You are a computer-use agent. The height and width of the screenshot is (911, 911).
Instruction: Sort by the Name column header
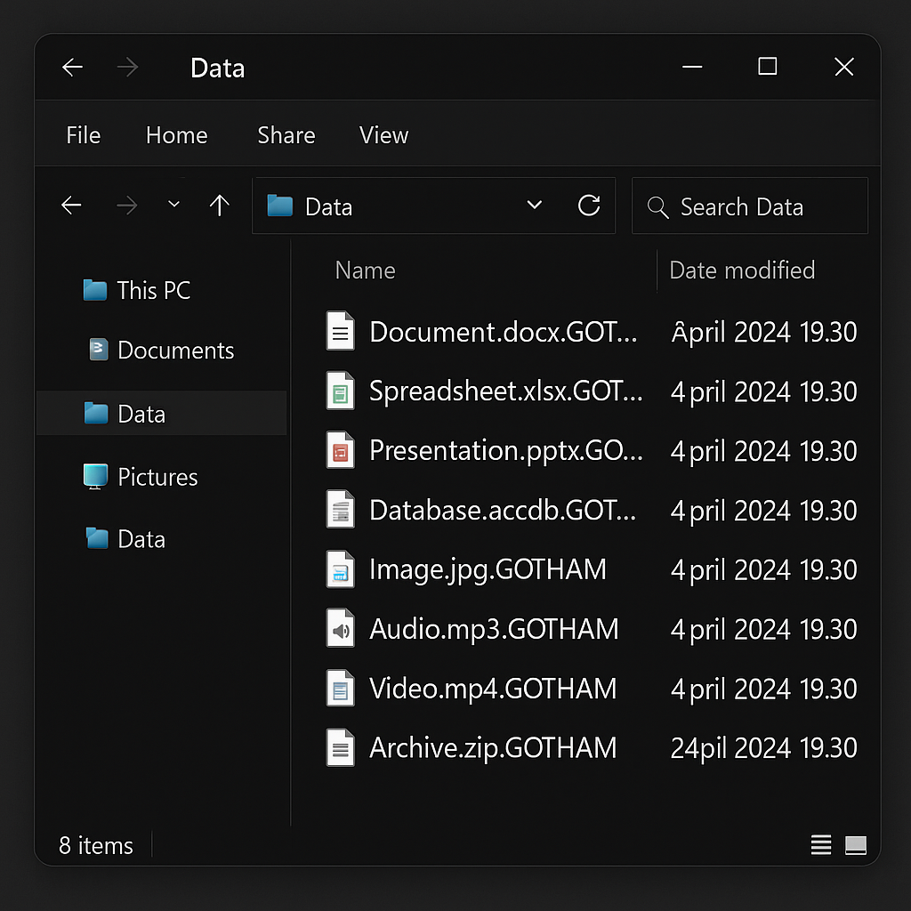pos(365,270)
